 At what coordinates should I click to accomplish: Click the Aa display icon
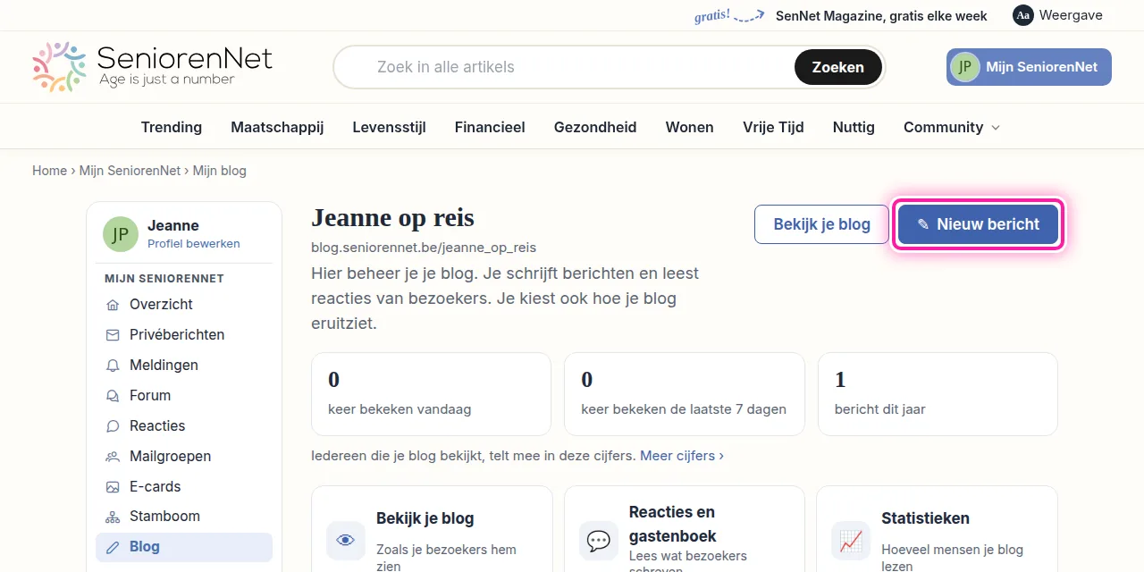1023,15
